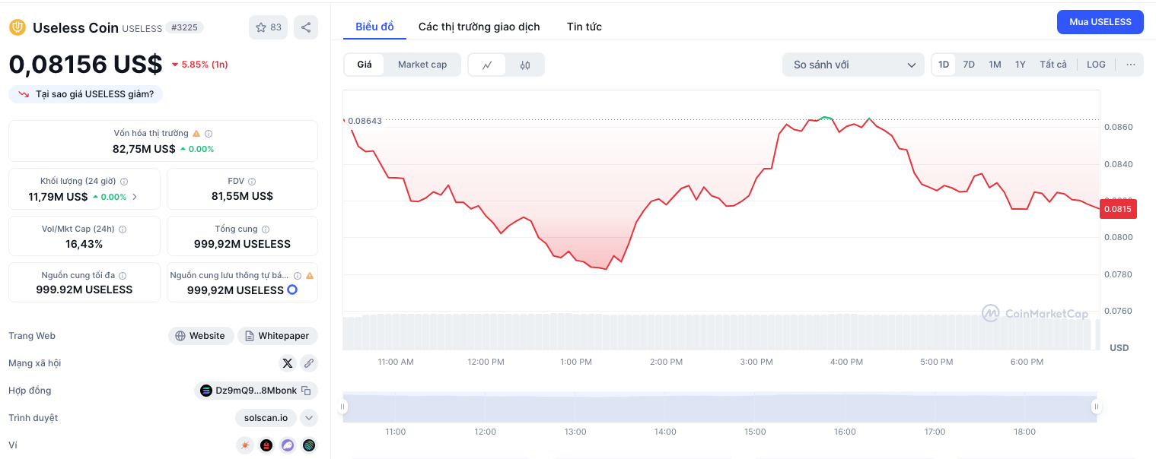1156x459 pixels.
Task: Toggle chart to Giá (price)
Action: coord(365,65)
